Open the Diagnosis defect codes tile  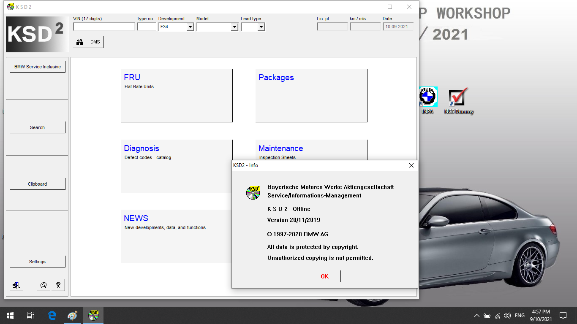coord(177,166)
